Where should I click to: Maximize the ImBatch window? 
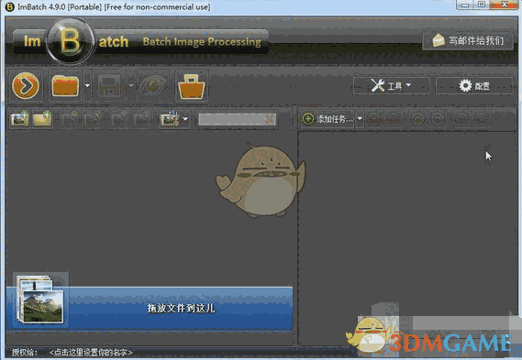482,5
